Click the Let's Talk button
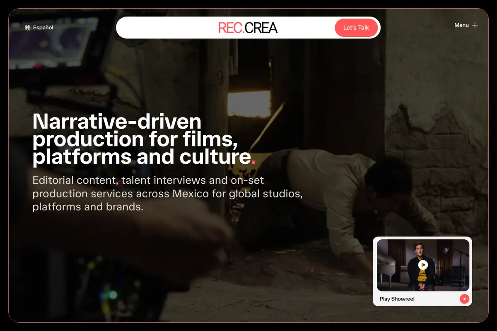 356,28
